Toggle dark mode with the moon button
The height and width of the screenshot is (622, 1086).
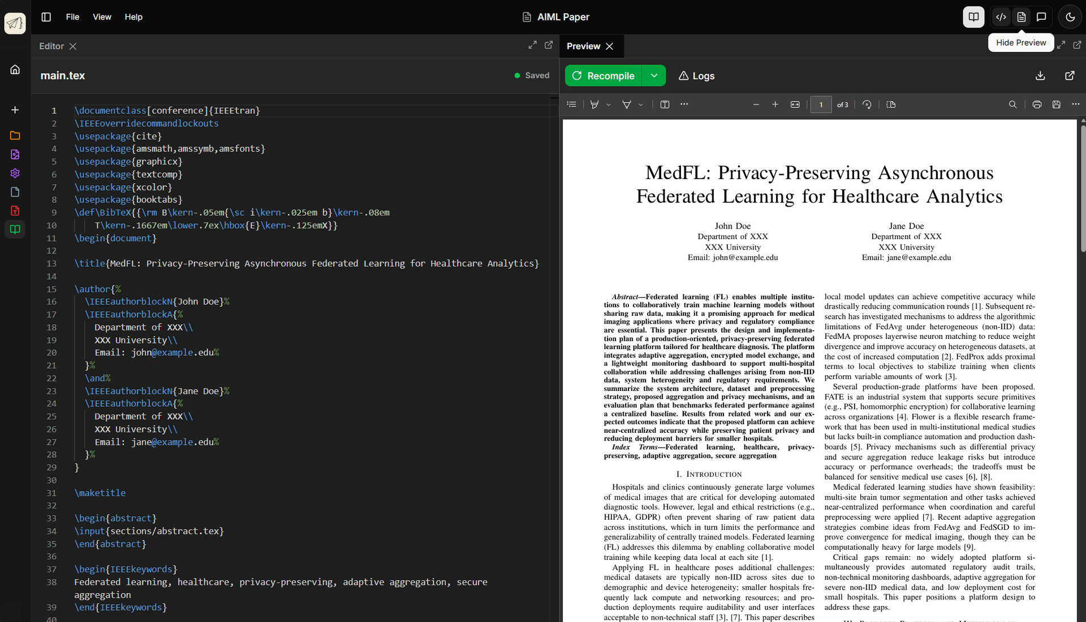1070,17
